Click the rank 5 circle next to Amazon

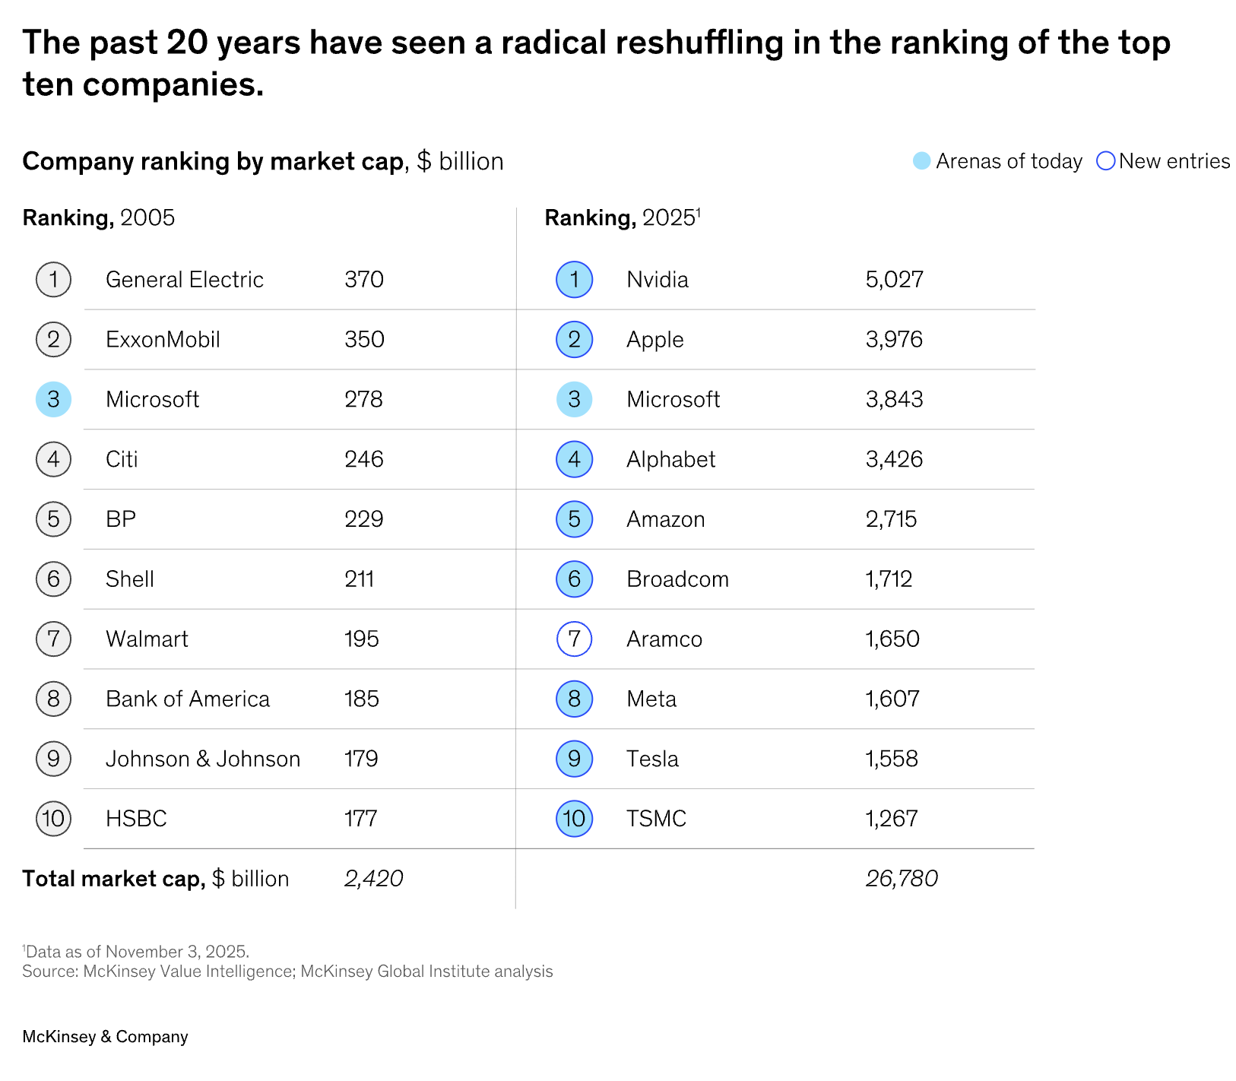(x=574, y=519)
